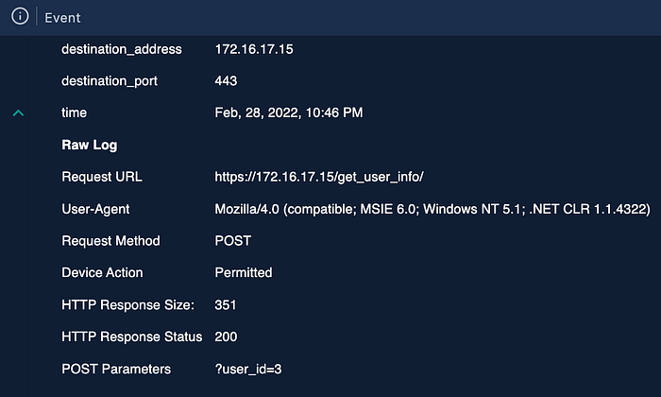
Task: Select the Request Method field label
Action: point(110,241)
